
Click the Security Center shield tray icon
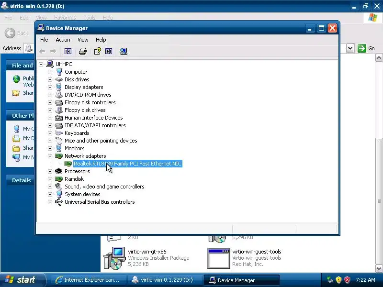point(338,280)
